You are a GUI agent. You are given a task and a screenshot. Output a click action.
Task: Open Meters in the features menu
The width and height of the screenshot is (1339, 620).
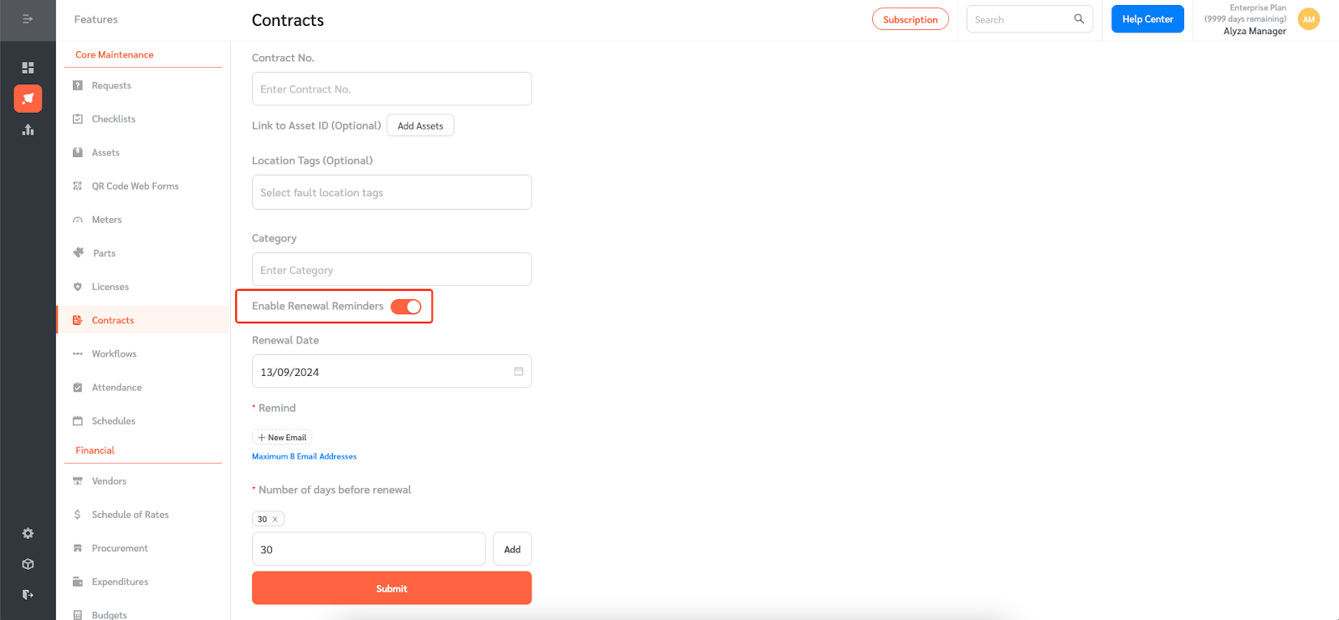pos(107,220)
